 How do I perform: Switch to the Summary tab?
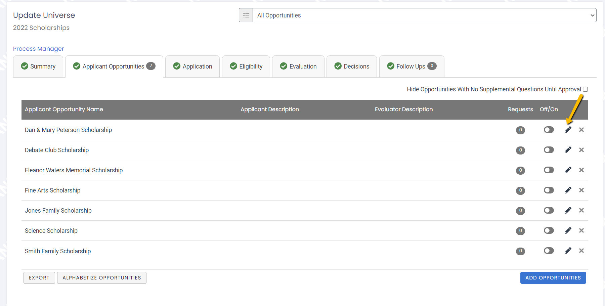pyautogui.click(x=38, y=67)
